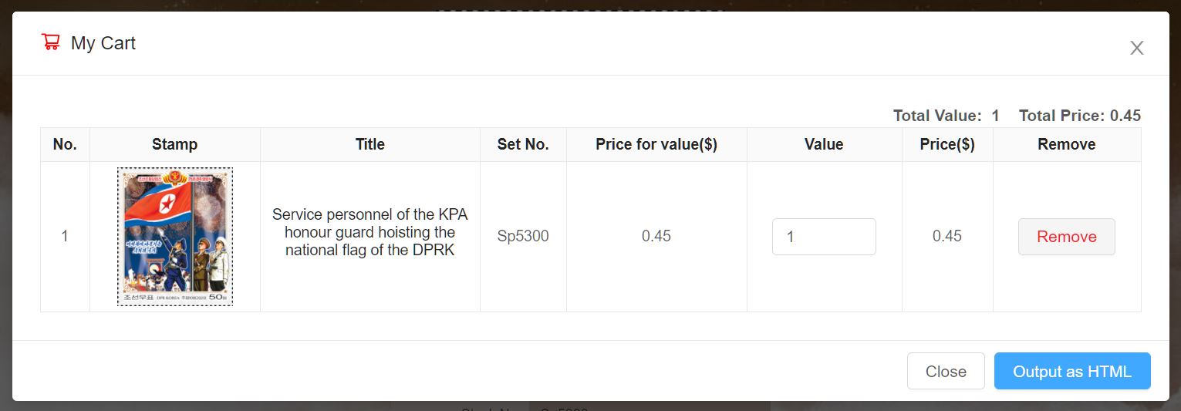The width and height of the screenshot is (1181, 411).
Task: Click the Title column header
Action: pos(370,144)
